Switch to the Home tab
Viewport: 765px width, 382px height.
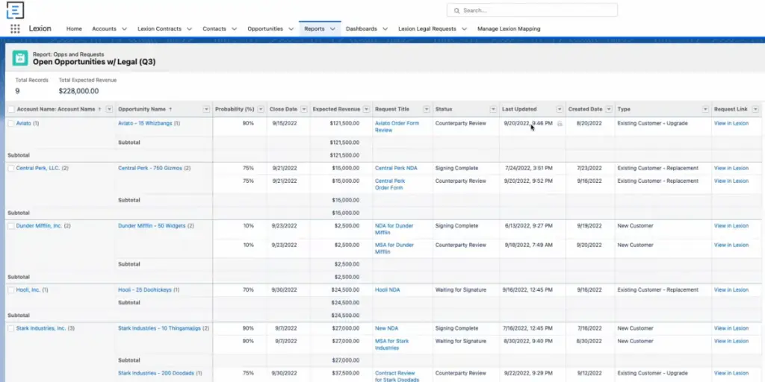click(74, 29)
